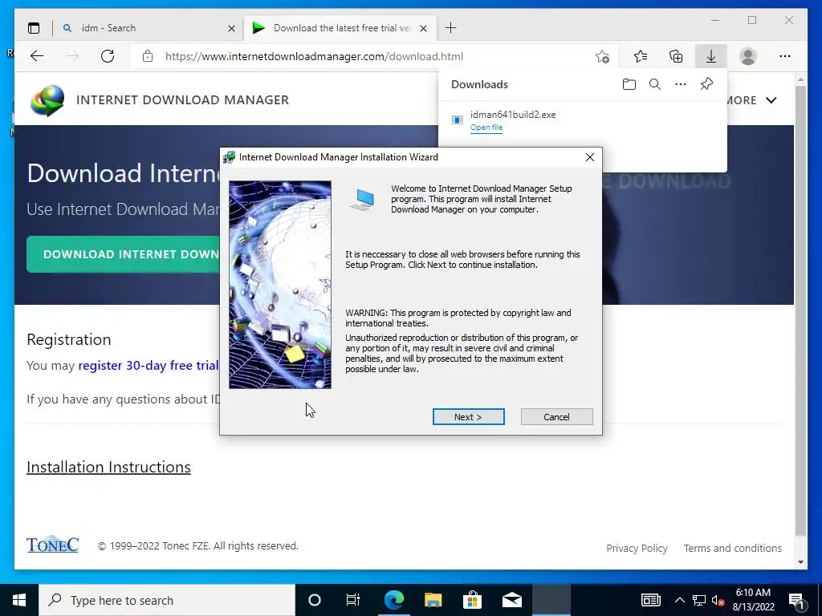Close the idm - Search tab

(231, 28)
